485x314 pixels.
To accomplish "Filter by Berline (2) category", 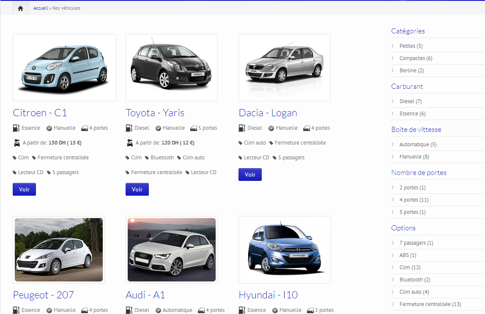I will point(412,71).
